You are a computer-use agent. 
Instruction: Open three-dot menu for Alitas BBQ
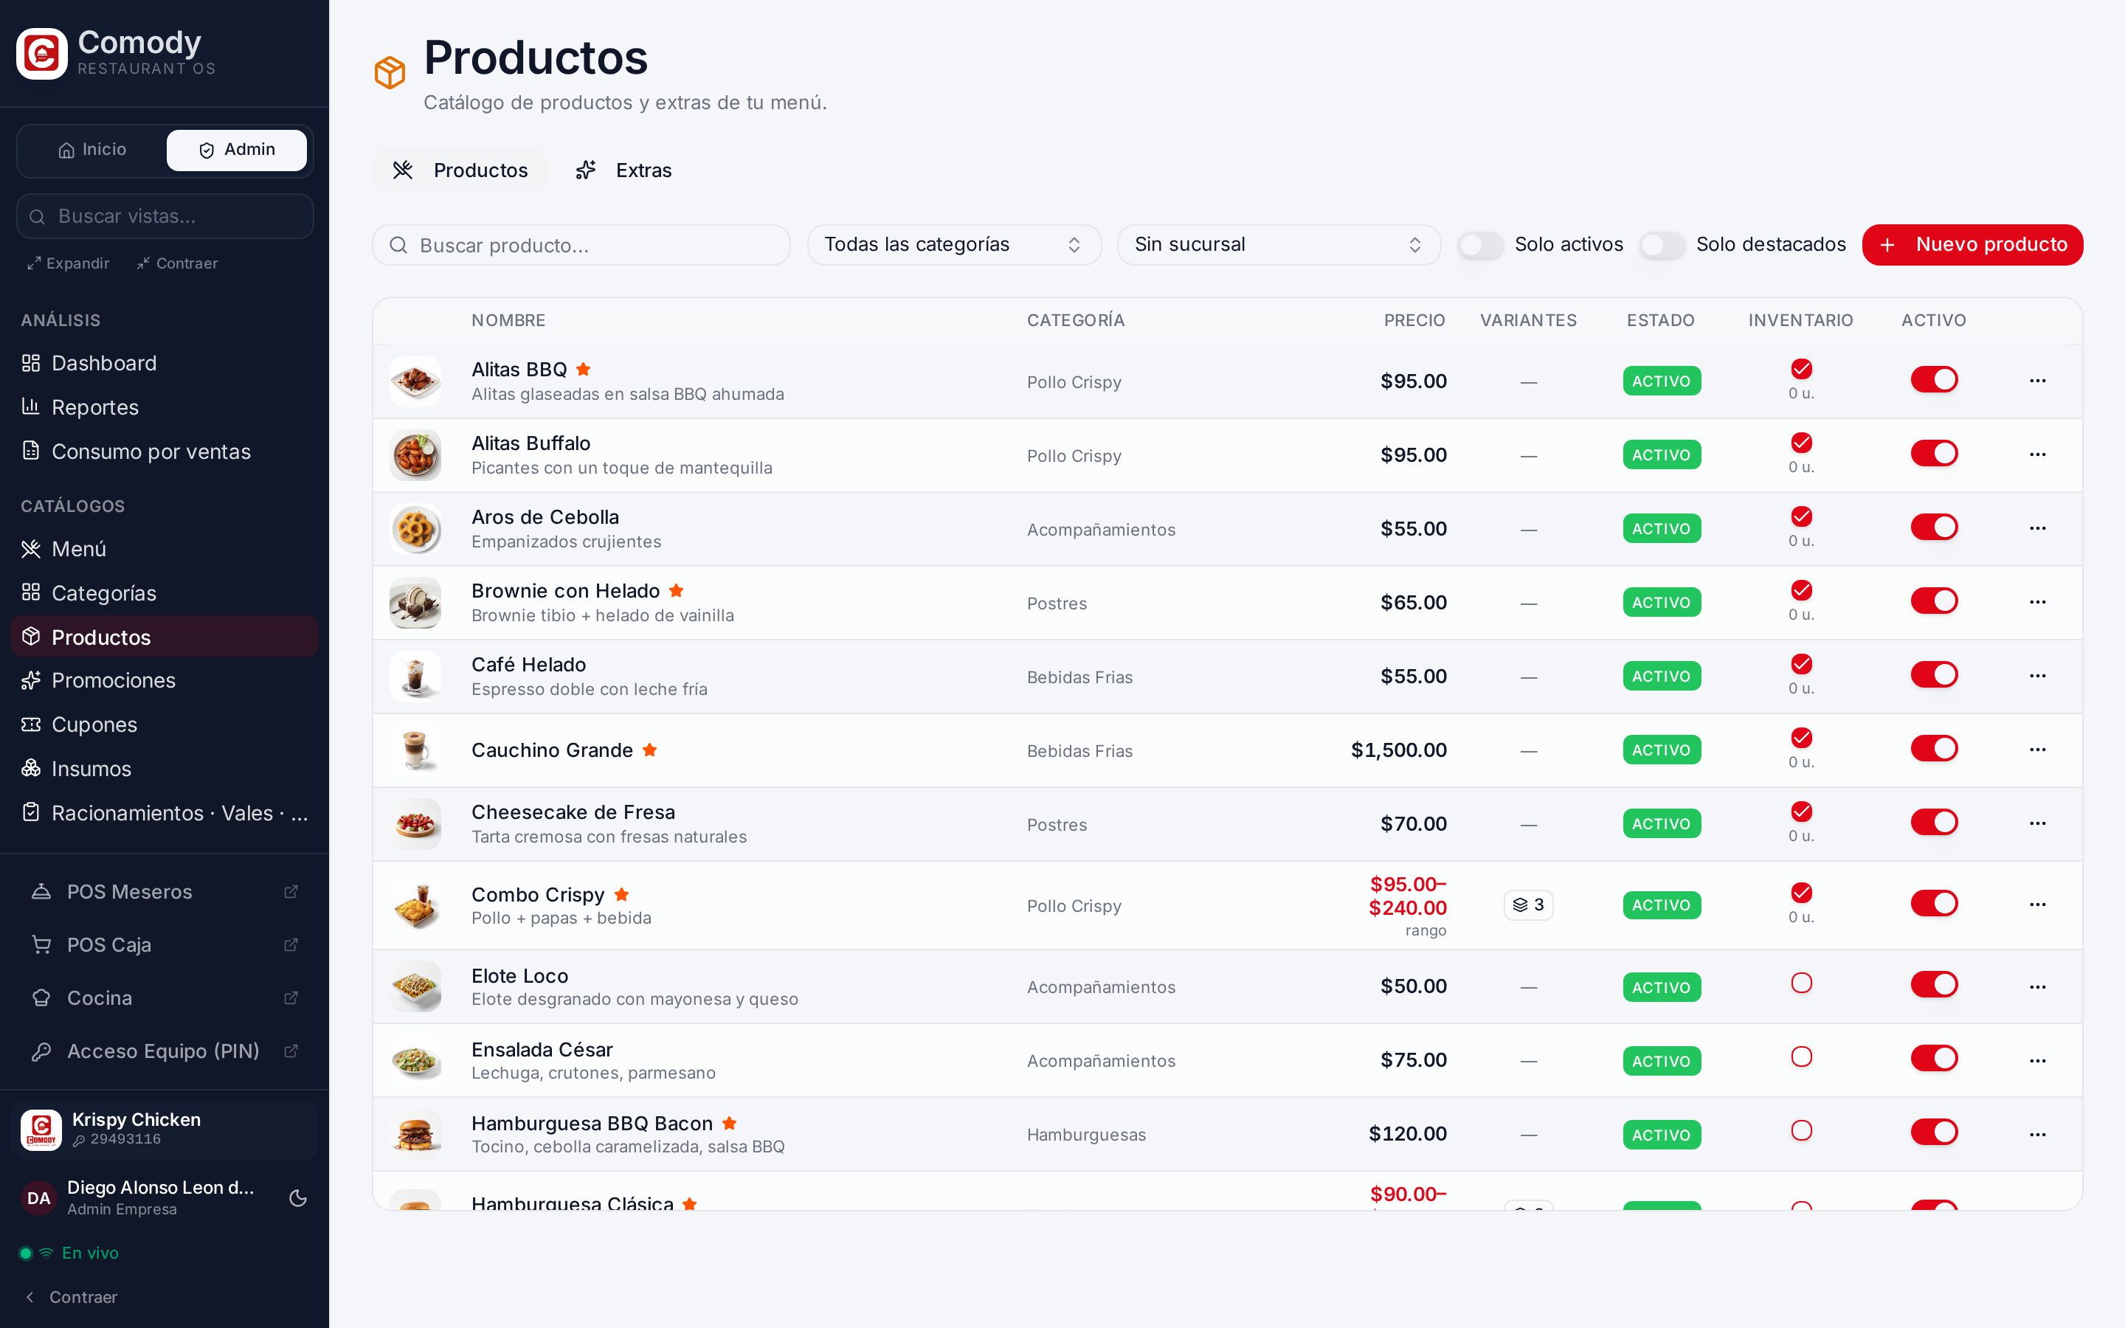coord(2037,381)
